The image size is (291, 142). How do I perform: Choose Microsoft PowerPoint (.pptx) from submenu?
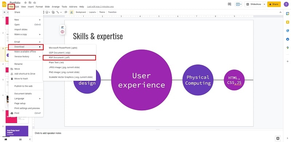69,48
